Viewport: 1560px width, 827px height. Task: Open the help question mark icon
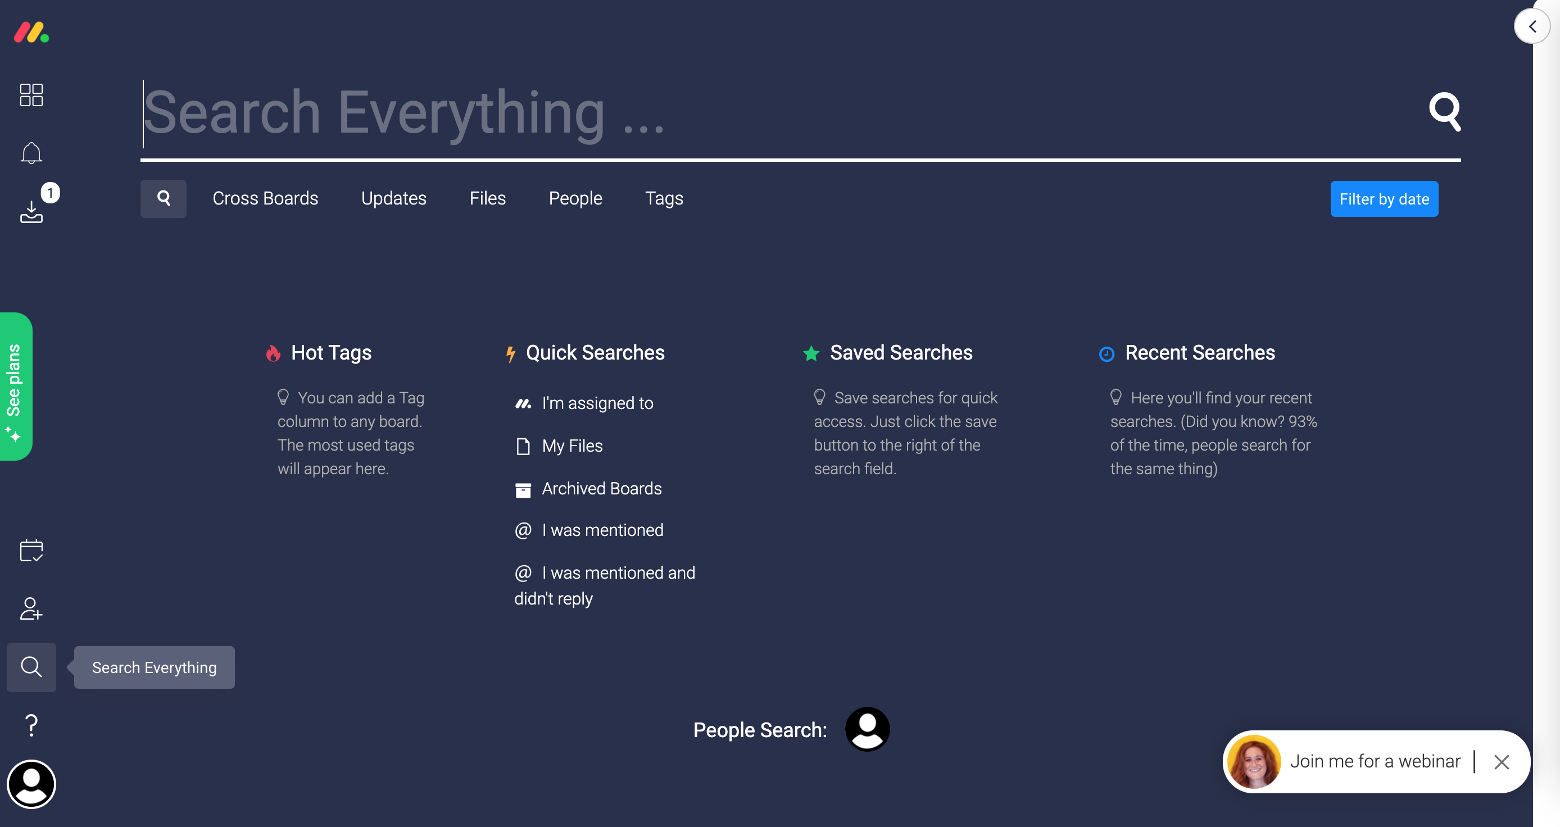tap(31, 725)
